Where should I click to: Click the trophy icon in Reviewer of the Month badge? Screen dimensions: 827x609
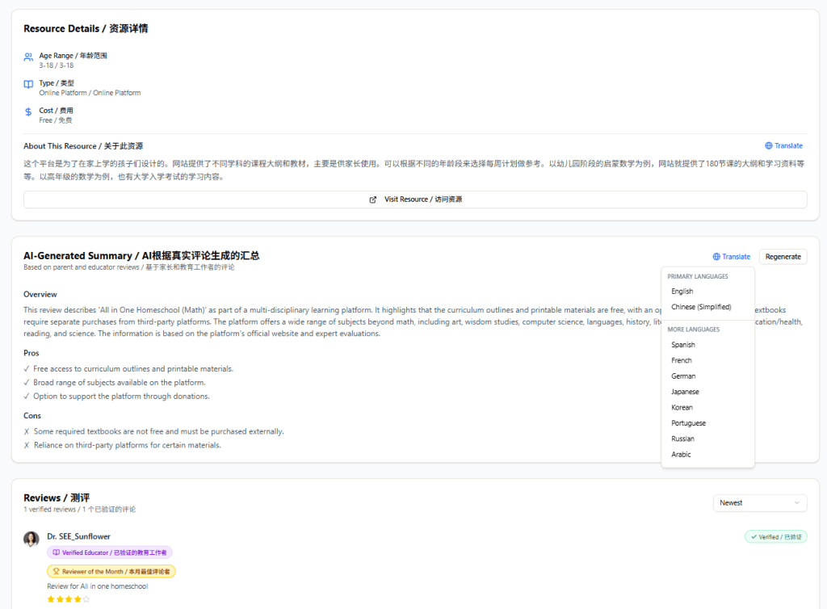click(56, 571)
